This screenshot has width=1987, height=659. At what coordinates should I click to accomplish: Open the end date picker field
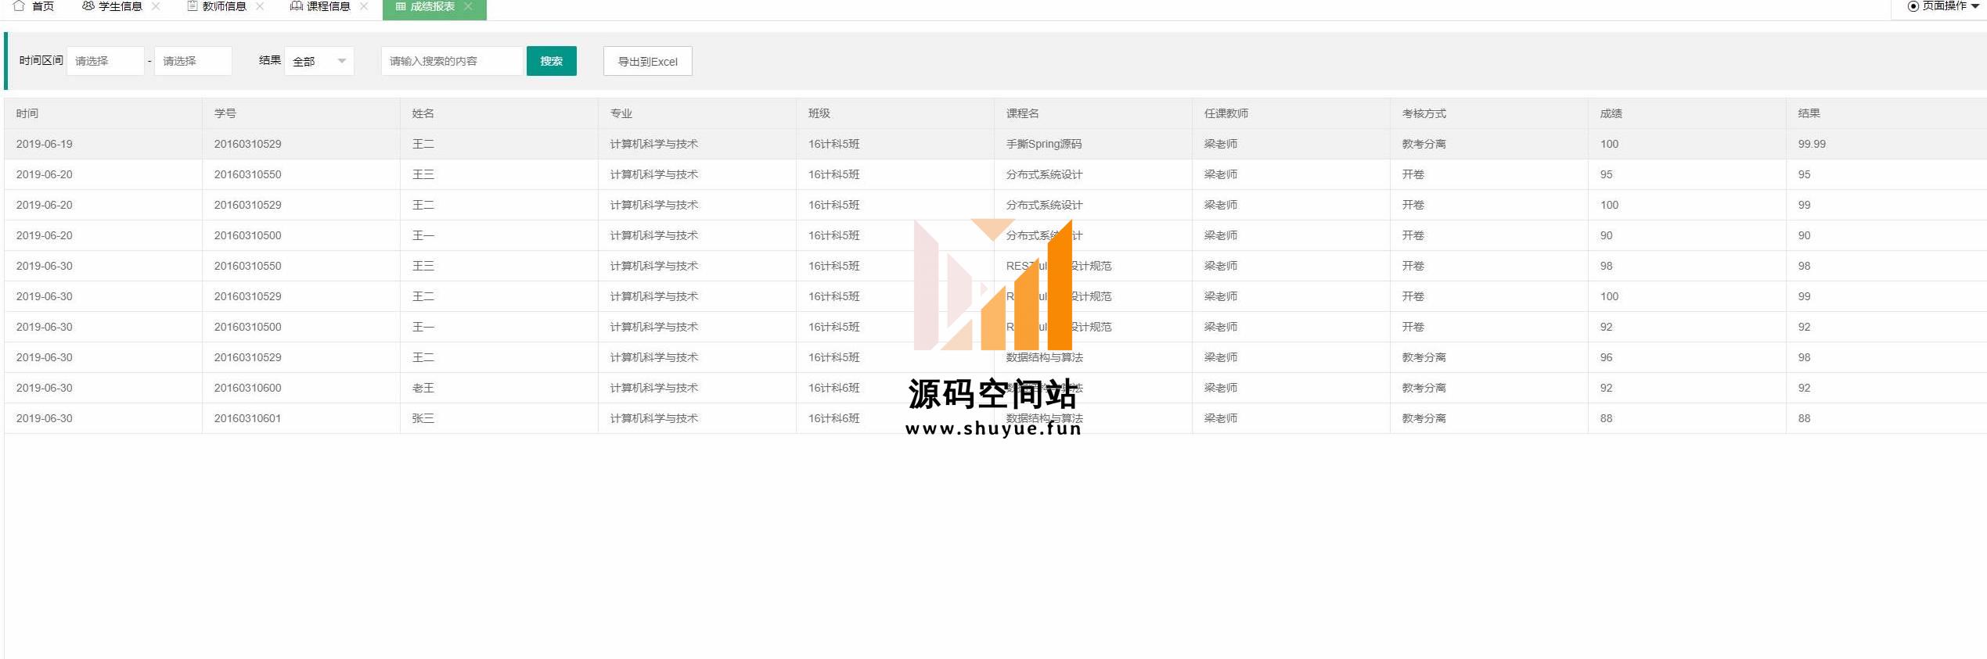coord(193,61)
